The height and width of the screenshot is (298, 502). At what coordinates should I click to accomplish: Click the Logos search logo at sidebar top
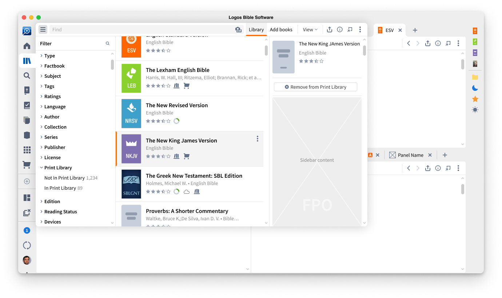click(27, 31)
